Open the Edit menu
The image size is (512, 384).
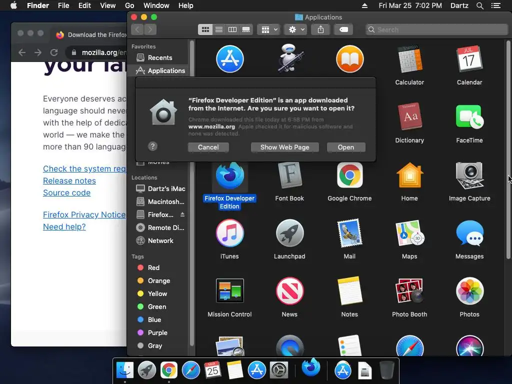click(x=84, y=5)
